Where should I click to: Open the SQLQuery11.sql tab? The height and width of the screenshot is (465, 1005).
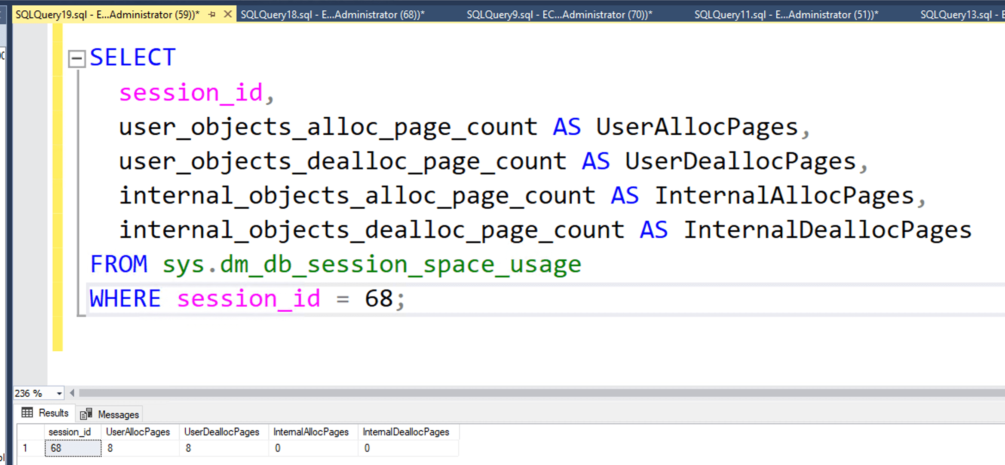click(x=786, y=15)
